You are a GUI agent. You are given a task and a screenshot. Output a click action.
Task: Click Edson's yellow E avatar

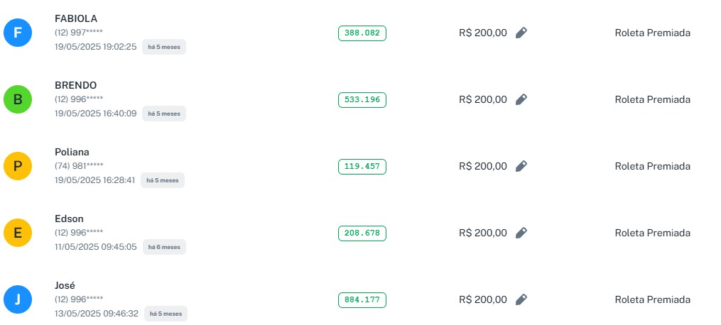[18, 233]
